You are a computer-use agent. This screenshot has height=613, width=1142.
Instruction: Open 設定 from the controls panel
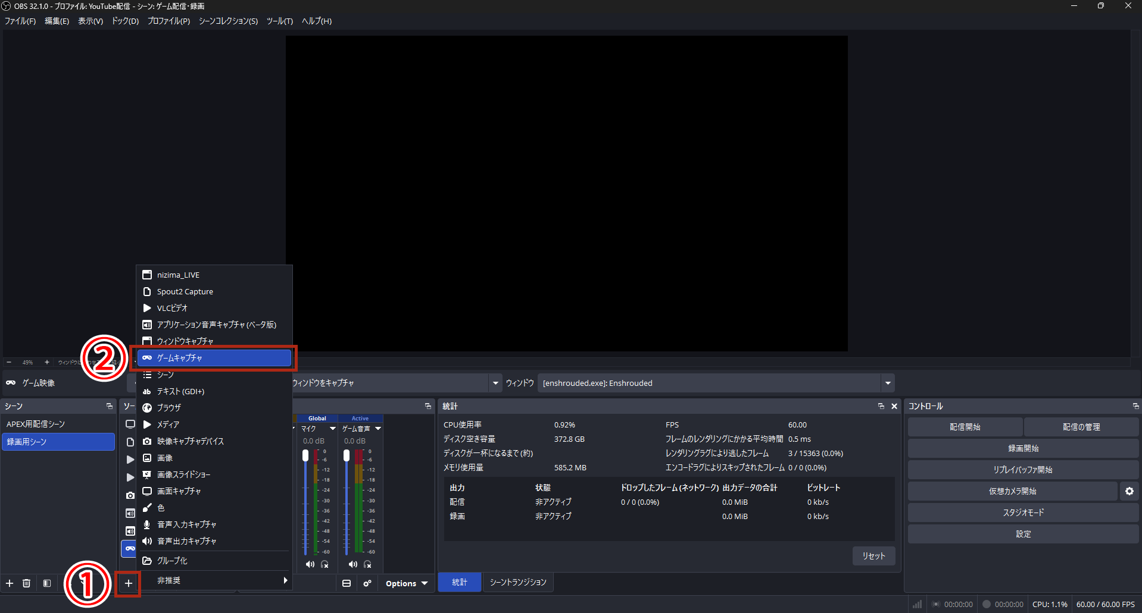[1023, 534]
